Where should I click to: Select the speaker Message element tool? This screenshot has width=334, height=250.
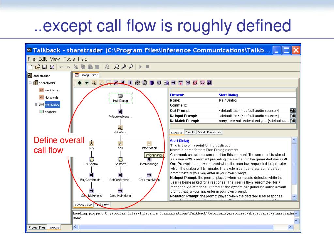point(123,83)
